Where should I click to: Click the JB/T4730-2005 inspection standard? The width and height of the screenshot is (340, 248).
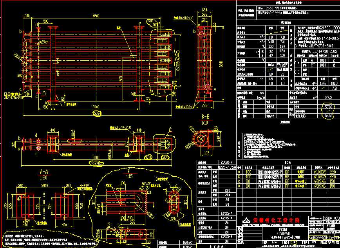[x=325, y=51]
